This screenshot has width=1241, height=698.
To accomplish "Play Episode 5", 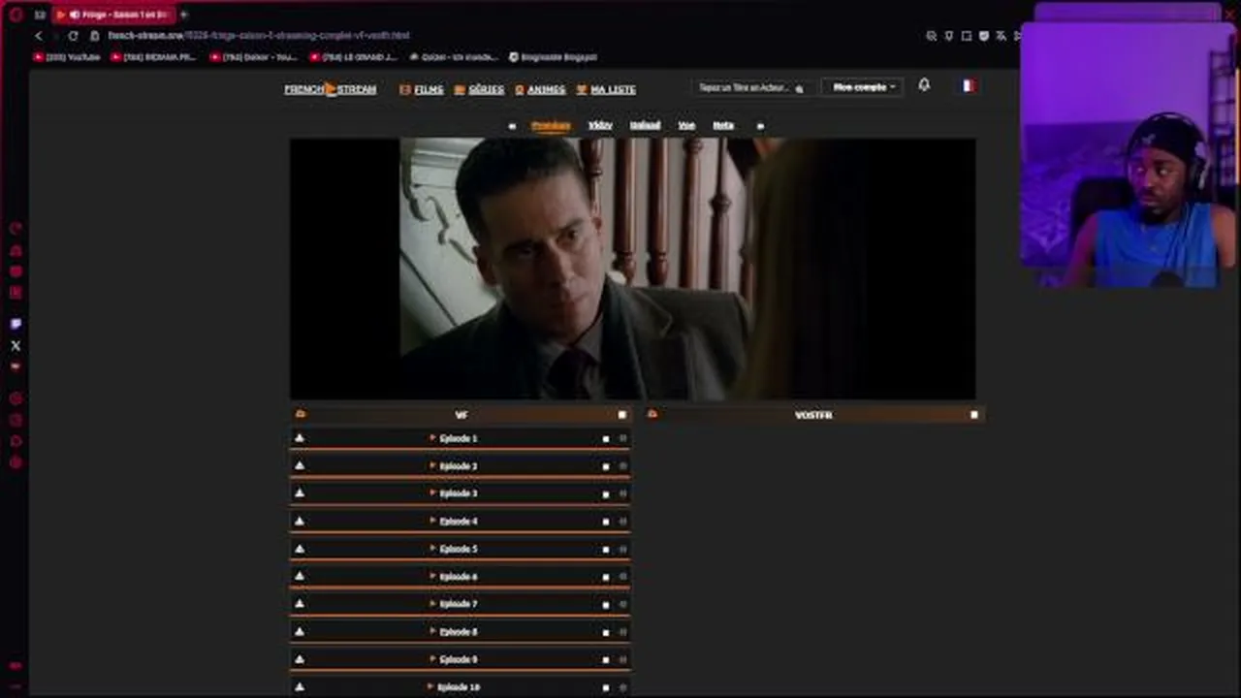I will (x=454, y=549).
